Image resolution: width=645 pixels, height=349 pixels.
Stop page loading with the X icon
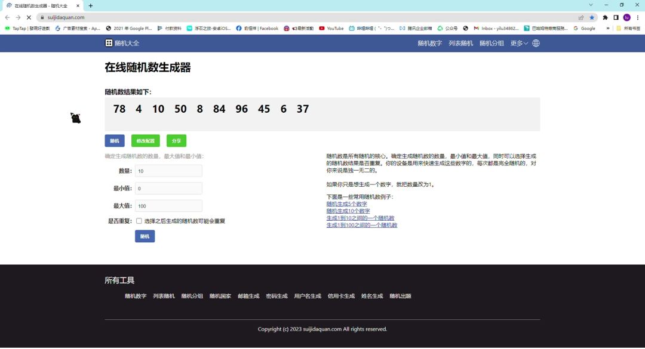coord(28,17)
